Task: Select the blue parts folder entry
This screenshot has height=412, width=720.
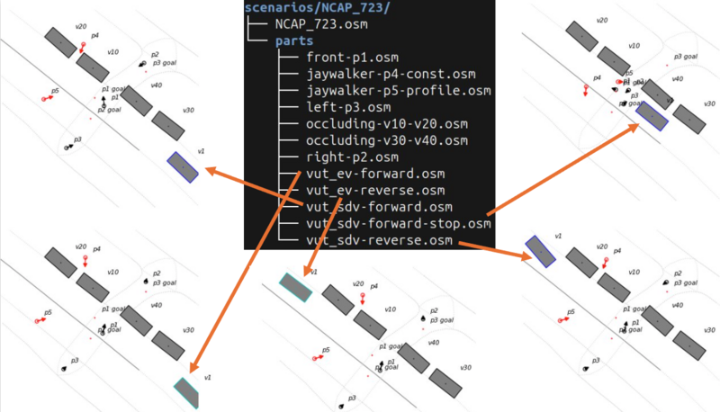Action: pos(294,41)
